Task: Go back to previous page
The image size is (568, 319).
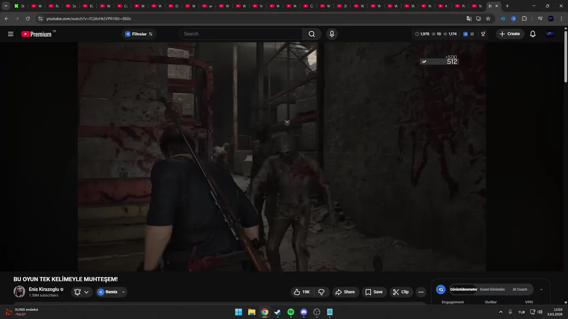Action: [x=7, y=19]
